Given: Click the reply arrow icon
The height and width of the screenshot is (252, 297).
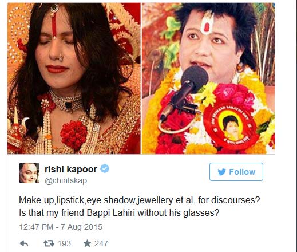Looking at the screenshot, I should tap(24, 243).
